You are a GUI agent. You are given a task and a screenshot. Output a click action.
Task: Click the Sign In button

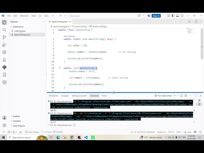(156, 16)
